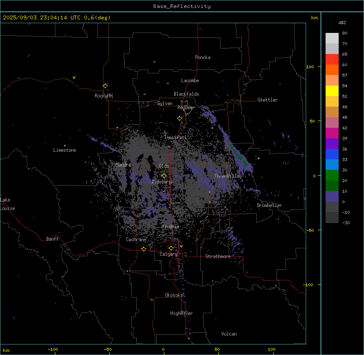Click the Olds town label

point(164,166)
